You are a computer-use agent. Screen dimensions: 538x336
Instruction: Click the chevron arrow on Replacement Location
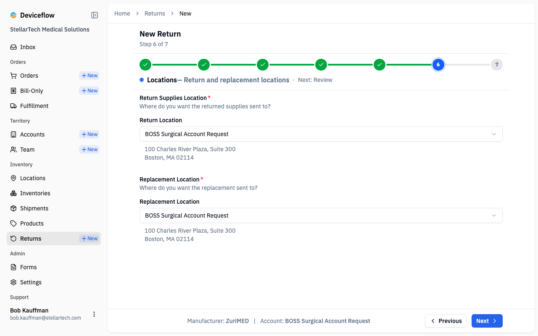coord(494,215)
